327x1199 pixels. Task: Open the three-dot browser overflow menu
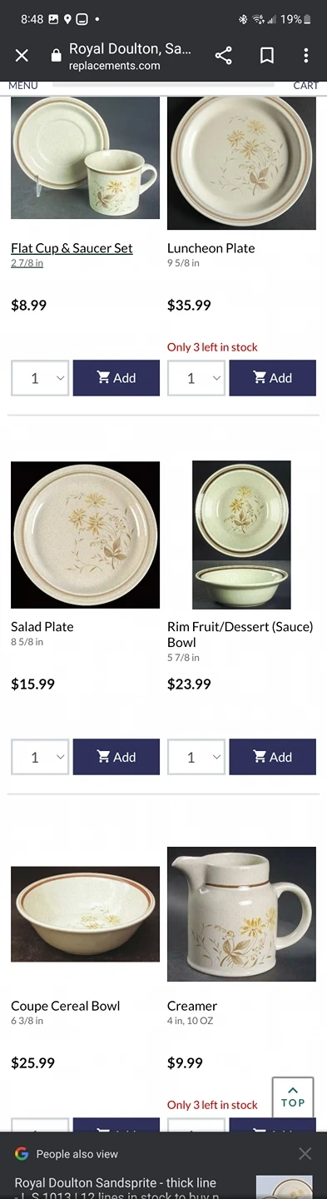[305, 56]
